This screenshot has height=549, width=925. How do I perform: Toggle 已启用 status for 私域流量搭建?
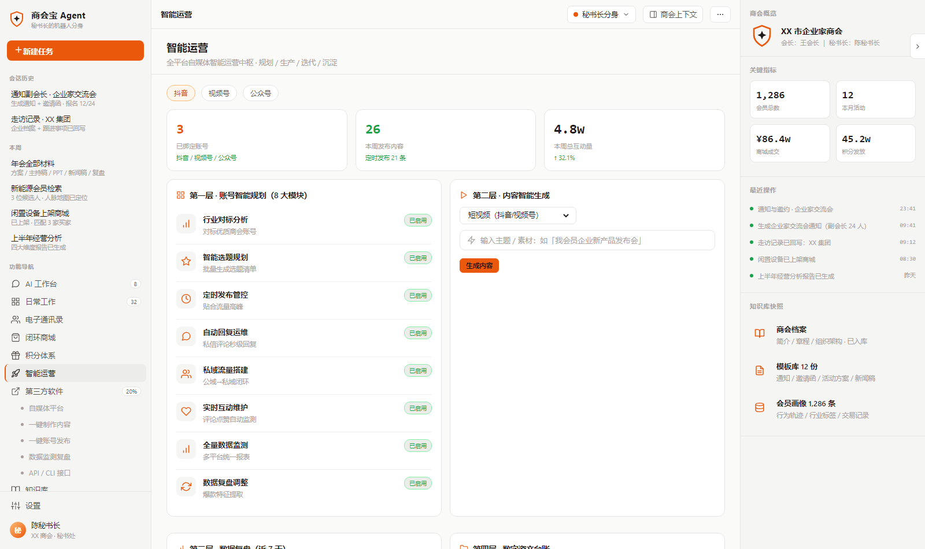tap(418, 370)
